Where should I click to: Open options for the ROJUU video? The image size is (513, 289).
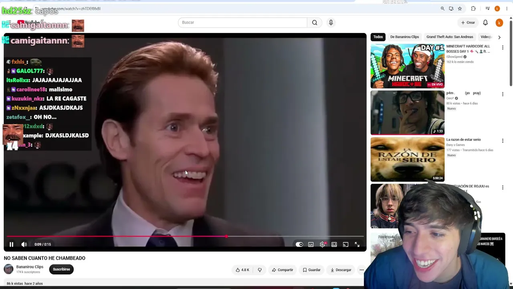pos(503,187)
